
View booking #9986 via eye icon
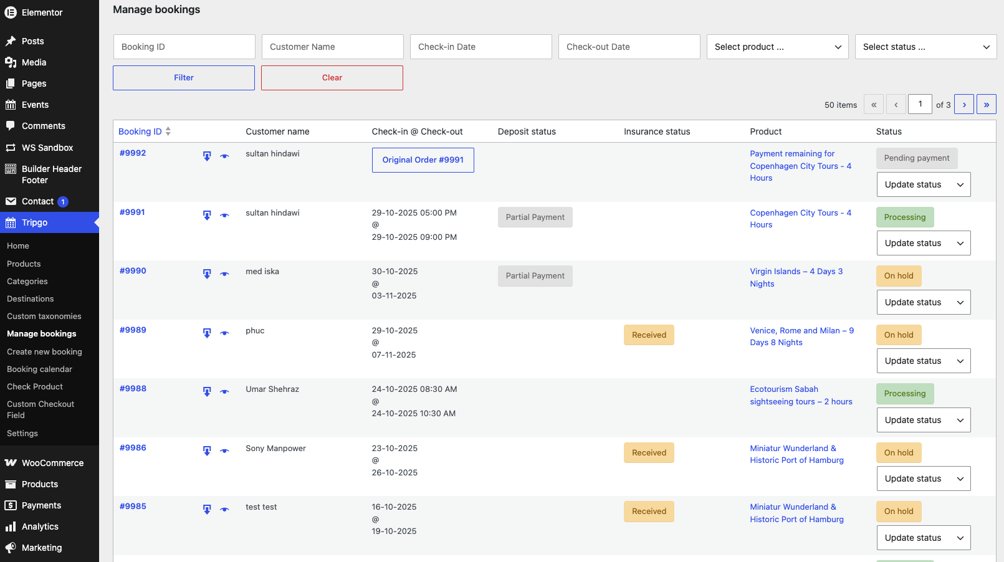point(224,451)
